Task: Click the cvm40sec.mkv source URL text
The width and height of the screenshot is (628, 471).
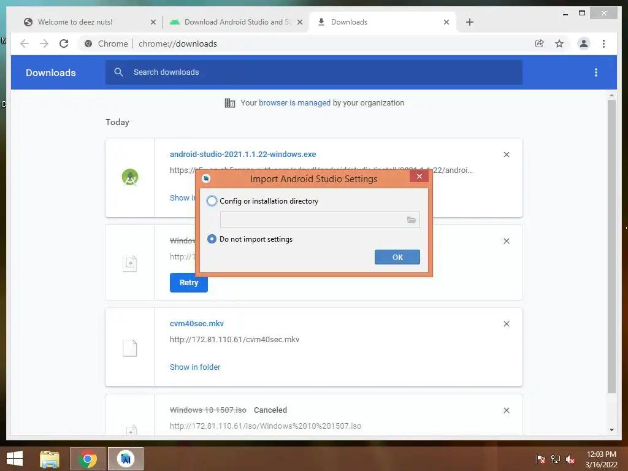Action: pos(234,340)
